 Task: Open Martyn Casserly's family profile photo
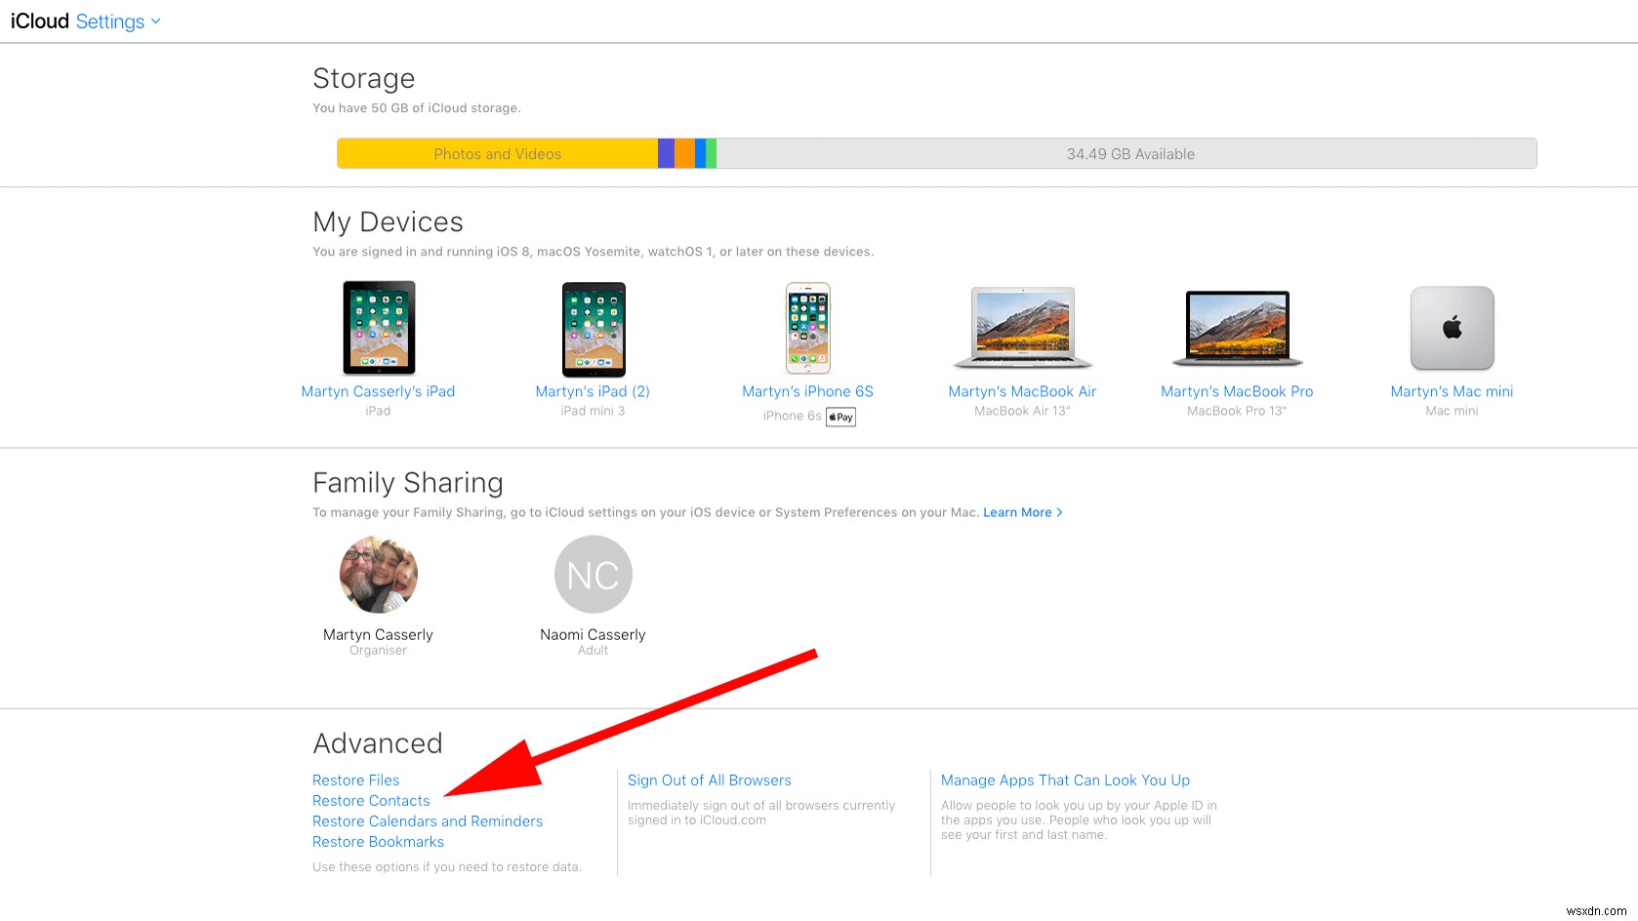378,575
